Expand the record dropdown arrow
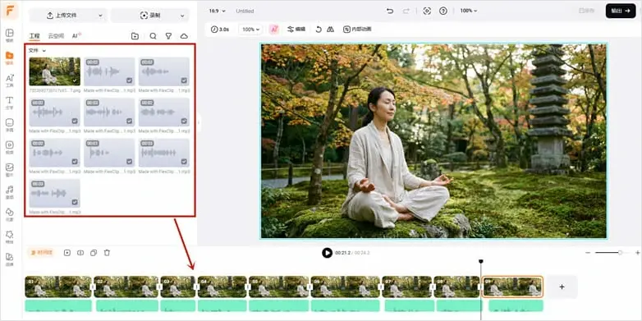The height and width of the screenshot is (321, 642). point(182,16)
